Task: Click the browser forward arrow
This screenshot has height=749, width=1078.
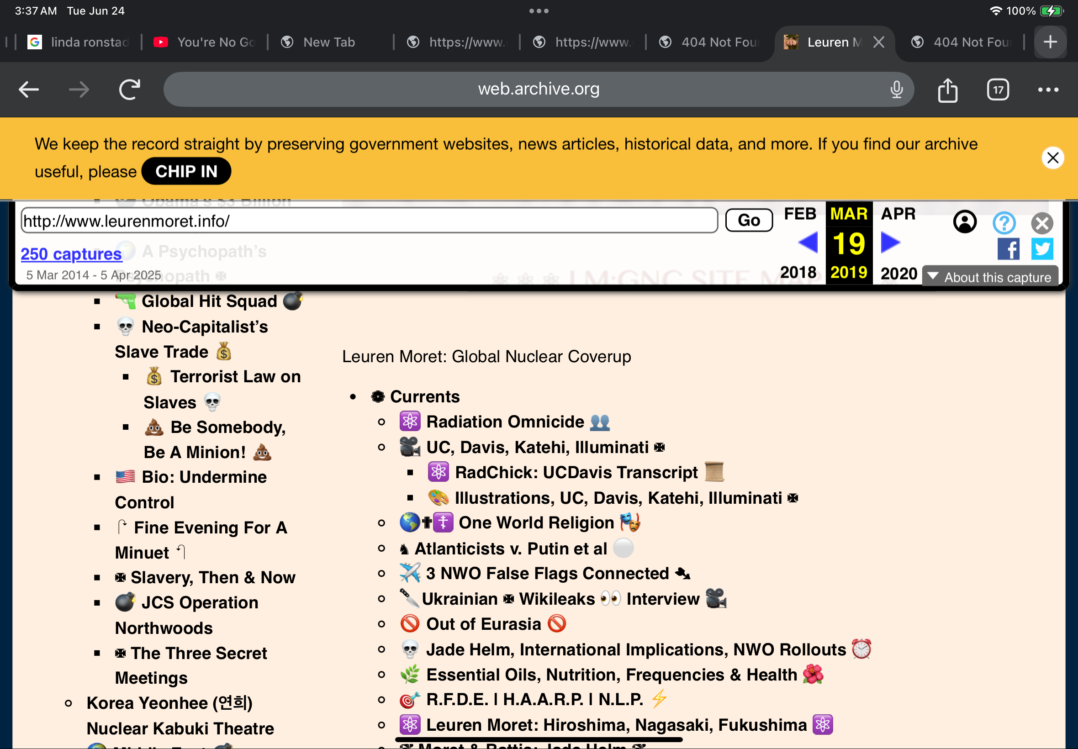Action: (x=79, y=90)
